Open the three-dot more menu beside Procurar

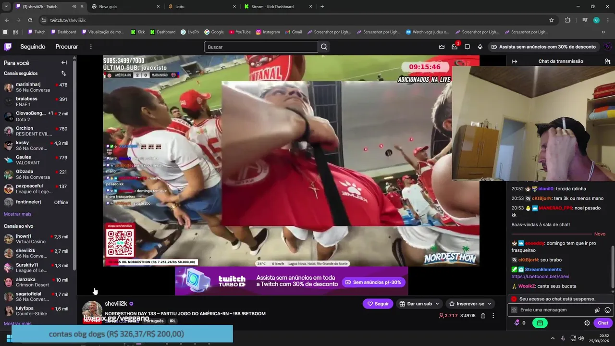[91, 47]
